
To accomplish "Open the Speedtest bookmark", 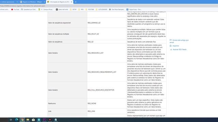I will pos(29,9).
